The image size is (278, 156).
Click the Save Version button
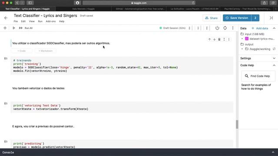tap(237, 18)
